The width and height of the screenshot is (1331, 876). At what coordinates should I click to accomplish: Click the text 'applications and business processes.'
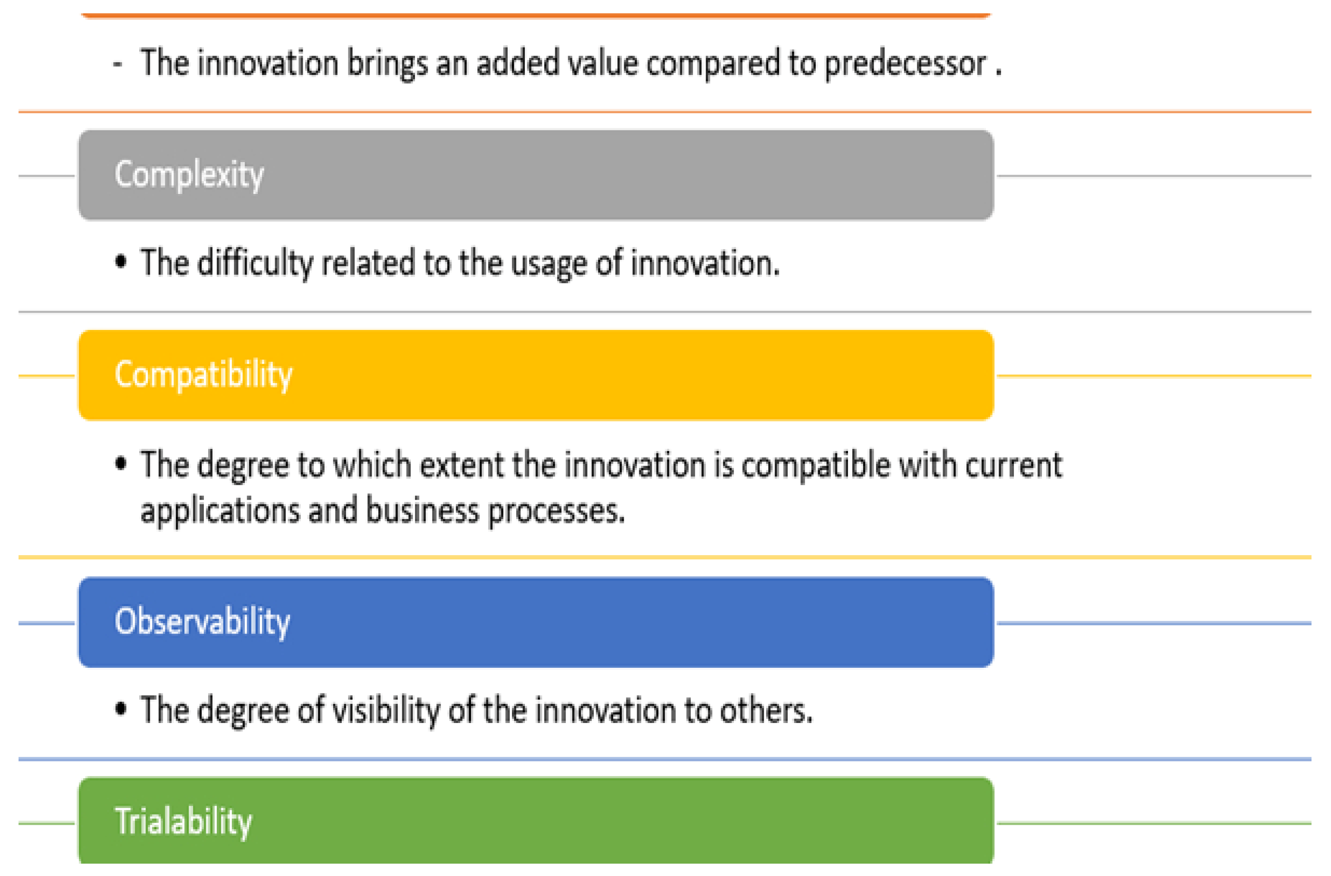click(383, 510)
